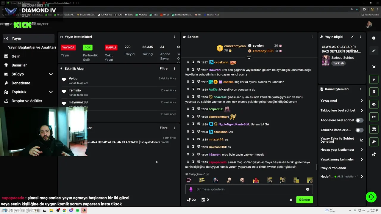Open the Streamer Panel bookmark
Screen dimensions: 381x214
tap(212, 15)
